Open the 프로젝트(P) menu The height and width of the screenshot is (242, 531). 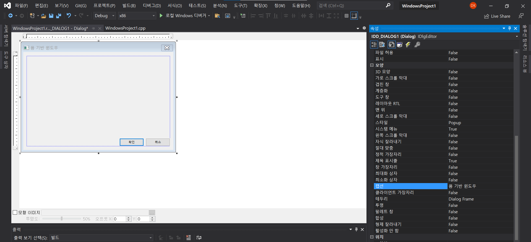pos(104,6)
